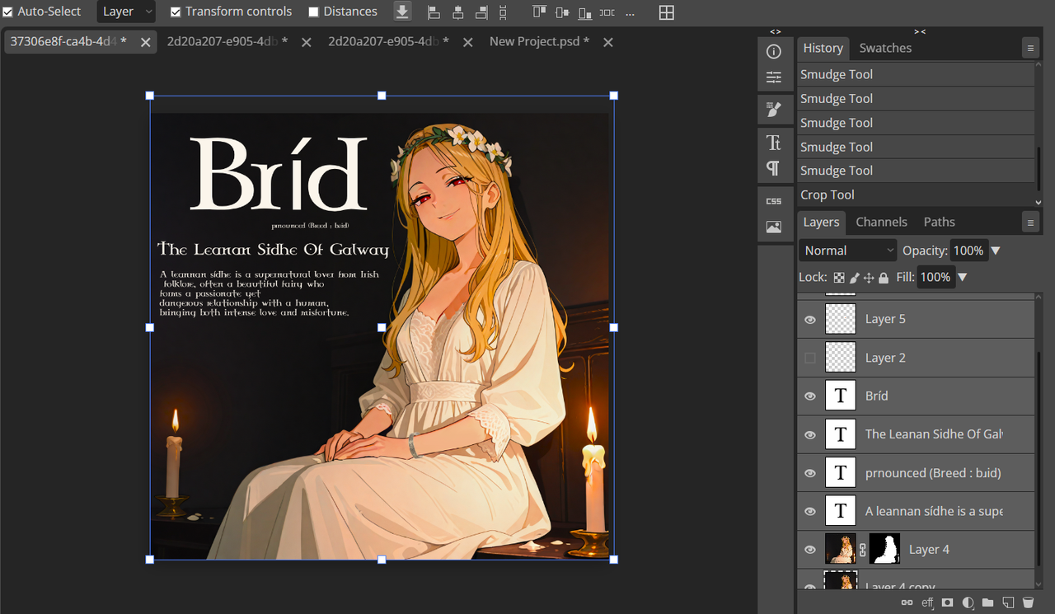Open the Paragraph panel icon
Screen dimensions: 1055x614
coord(773,168)
